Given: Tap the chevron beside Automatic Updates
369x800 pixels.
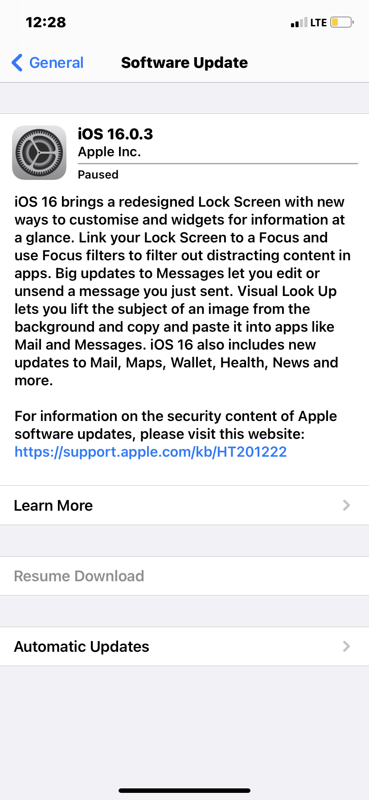Looking at the screenshot, I should tap(346, 646).
